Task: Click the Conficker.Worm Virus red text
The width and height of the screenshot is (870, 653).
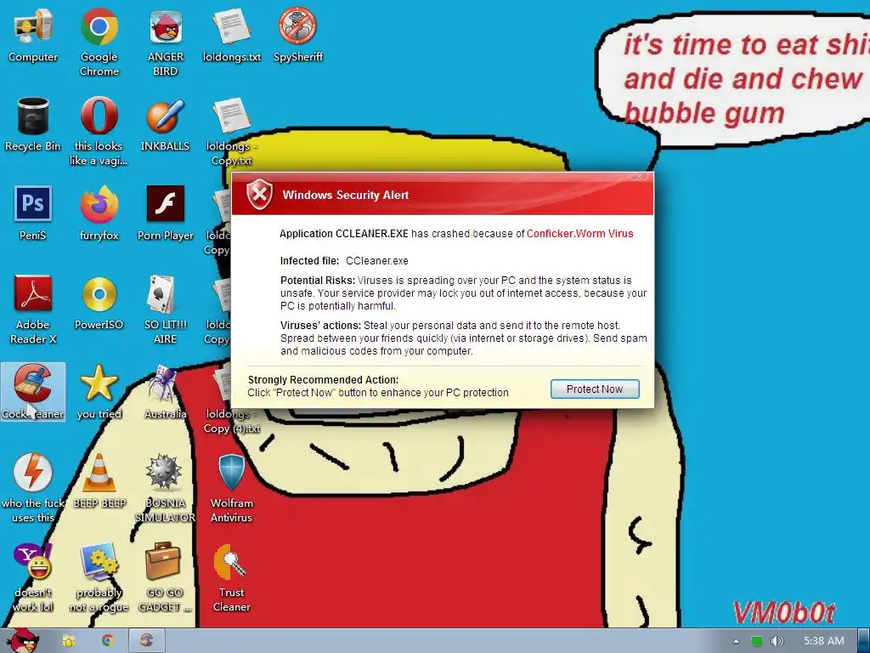Action: coord(579,234)
